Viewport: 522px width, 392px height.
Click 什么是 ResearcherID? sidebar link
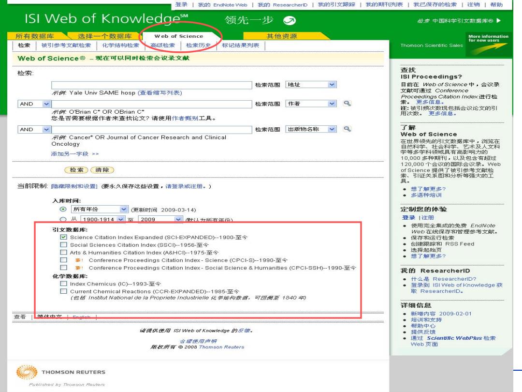pyautogui.click(x=443, y=279)
